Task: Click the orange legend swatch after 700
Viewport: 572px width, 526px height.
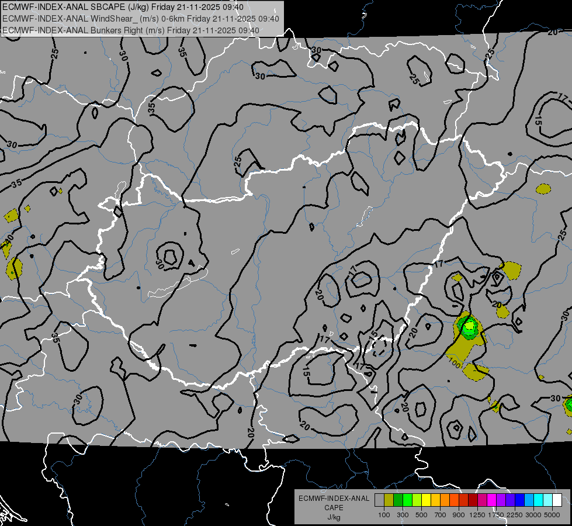Action: pyautogui.click(x=445, y=500)
